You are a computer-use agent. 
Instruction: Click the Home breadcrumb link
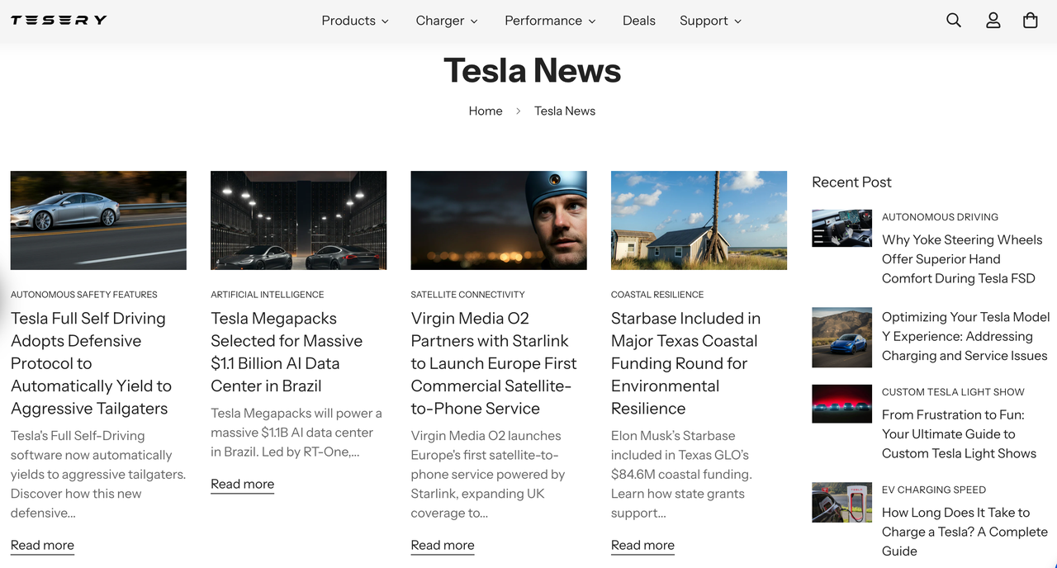coord(486,111)
